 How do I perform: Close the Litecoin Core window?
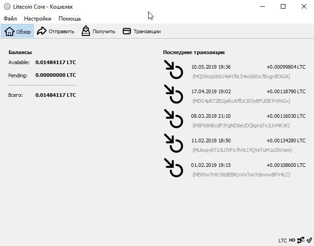pyautogui.click(x=304, y=7)
